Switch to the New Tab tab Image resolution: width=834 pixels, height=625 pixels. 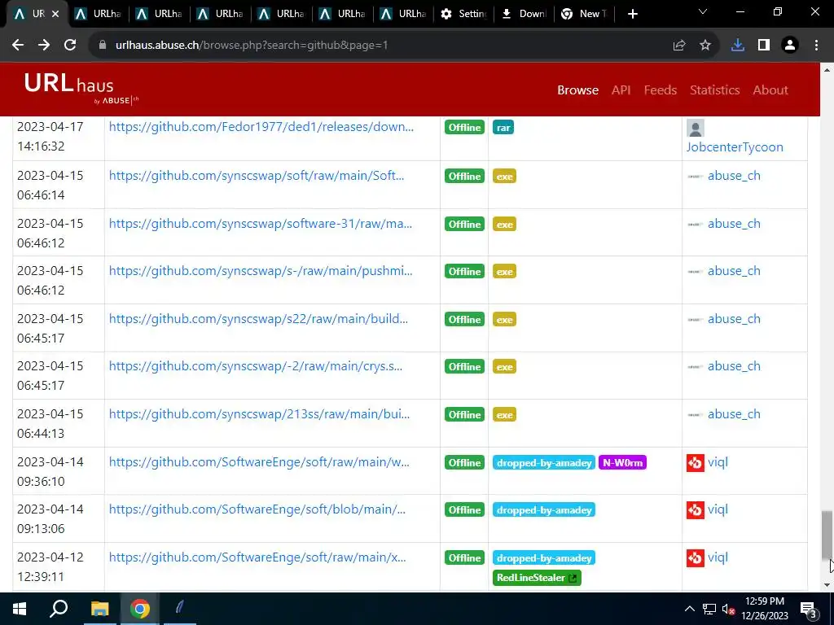[x=585, y=14]
